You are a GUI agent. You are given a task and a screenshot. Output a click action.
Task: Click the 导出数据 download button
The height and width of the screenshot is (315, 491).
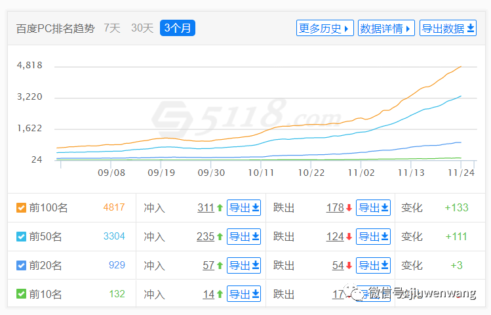point(448,28)
